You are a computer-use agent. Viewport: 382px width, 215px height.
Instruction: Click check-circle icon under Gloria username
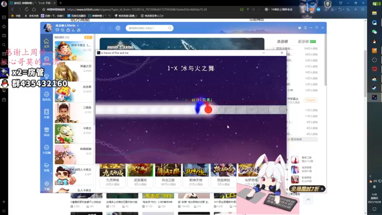point(63,30)
